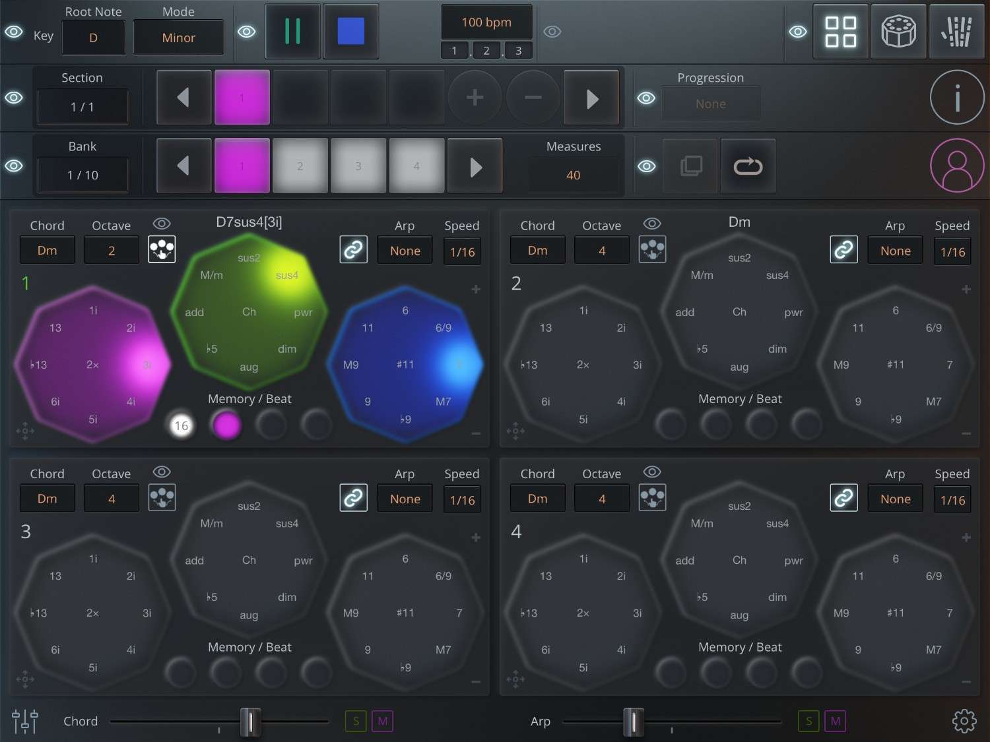Select the drum pad icon in top toolbar

pos(898,31)
